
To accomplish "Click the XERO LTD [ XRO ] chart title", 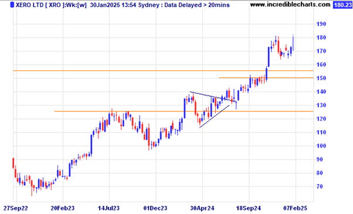I will 40,5.
